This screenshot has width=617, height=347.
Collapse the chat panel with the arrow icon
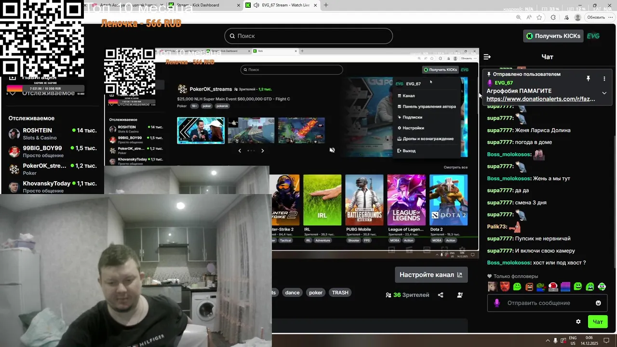tap(487, 57)
